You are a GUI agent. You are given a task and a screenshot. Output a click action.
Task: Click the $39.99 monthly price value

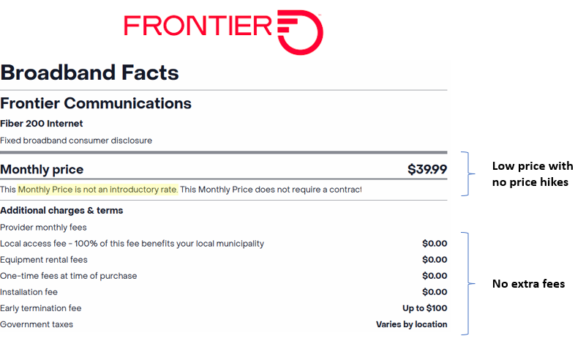tap(427, 169)
